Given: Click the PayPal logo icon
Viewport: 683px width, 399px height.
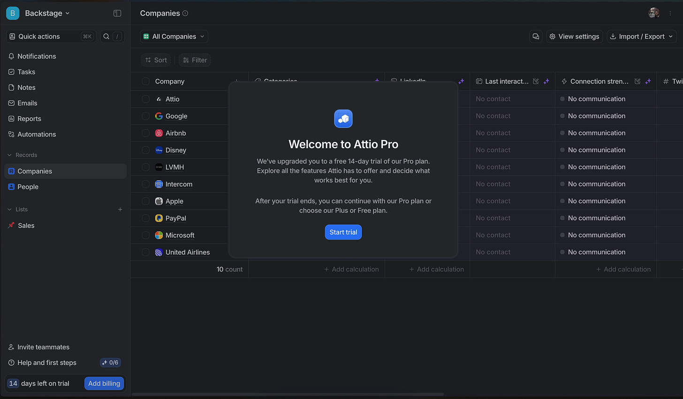Looking at the screenshot, I should tap(159, 218).
